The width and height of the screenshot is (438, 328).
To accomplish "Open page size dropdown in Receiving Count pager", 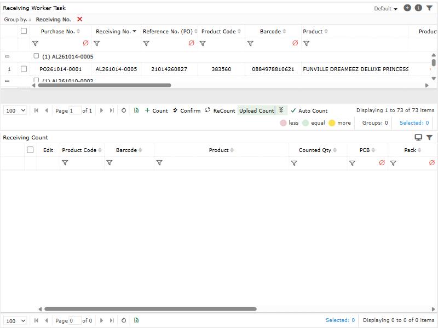I will point(15,321).
